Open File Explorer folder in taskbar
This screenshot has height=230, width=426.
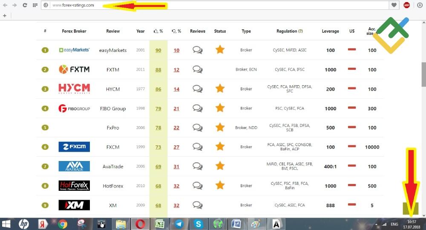[121, 224]
